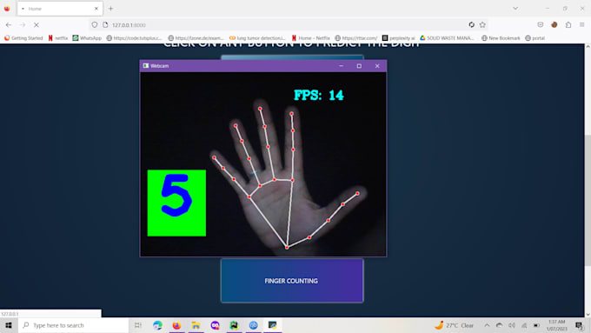
Task: Bookmark this page with star icon
Action: (x=482, y=25)
